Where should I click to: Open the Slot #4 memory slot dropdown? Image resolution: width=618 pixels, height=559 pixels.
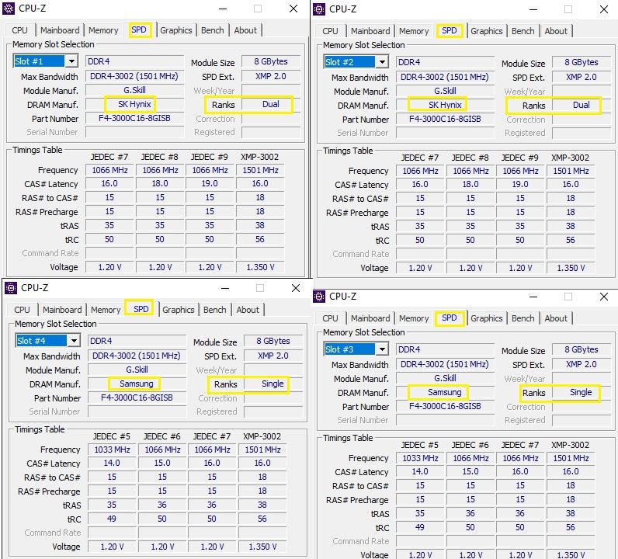74,341
